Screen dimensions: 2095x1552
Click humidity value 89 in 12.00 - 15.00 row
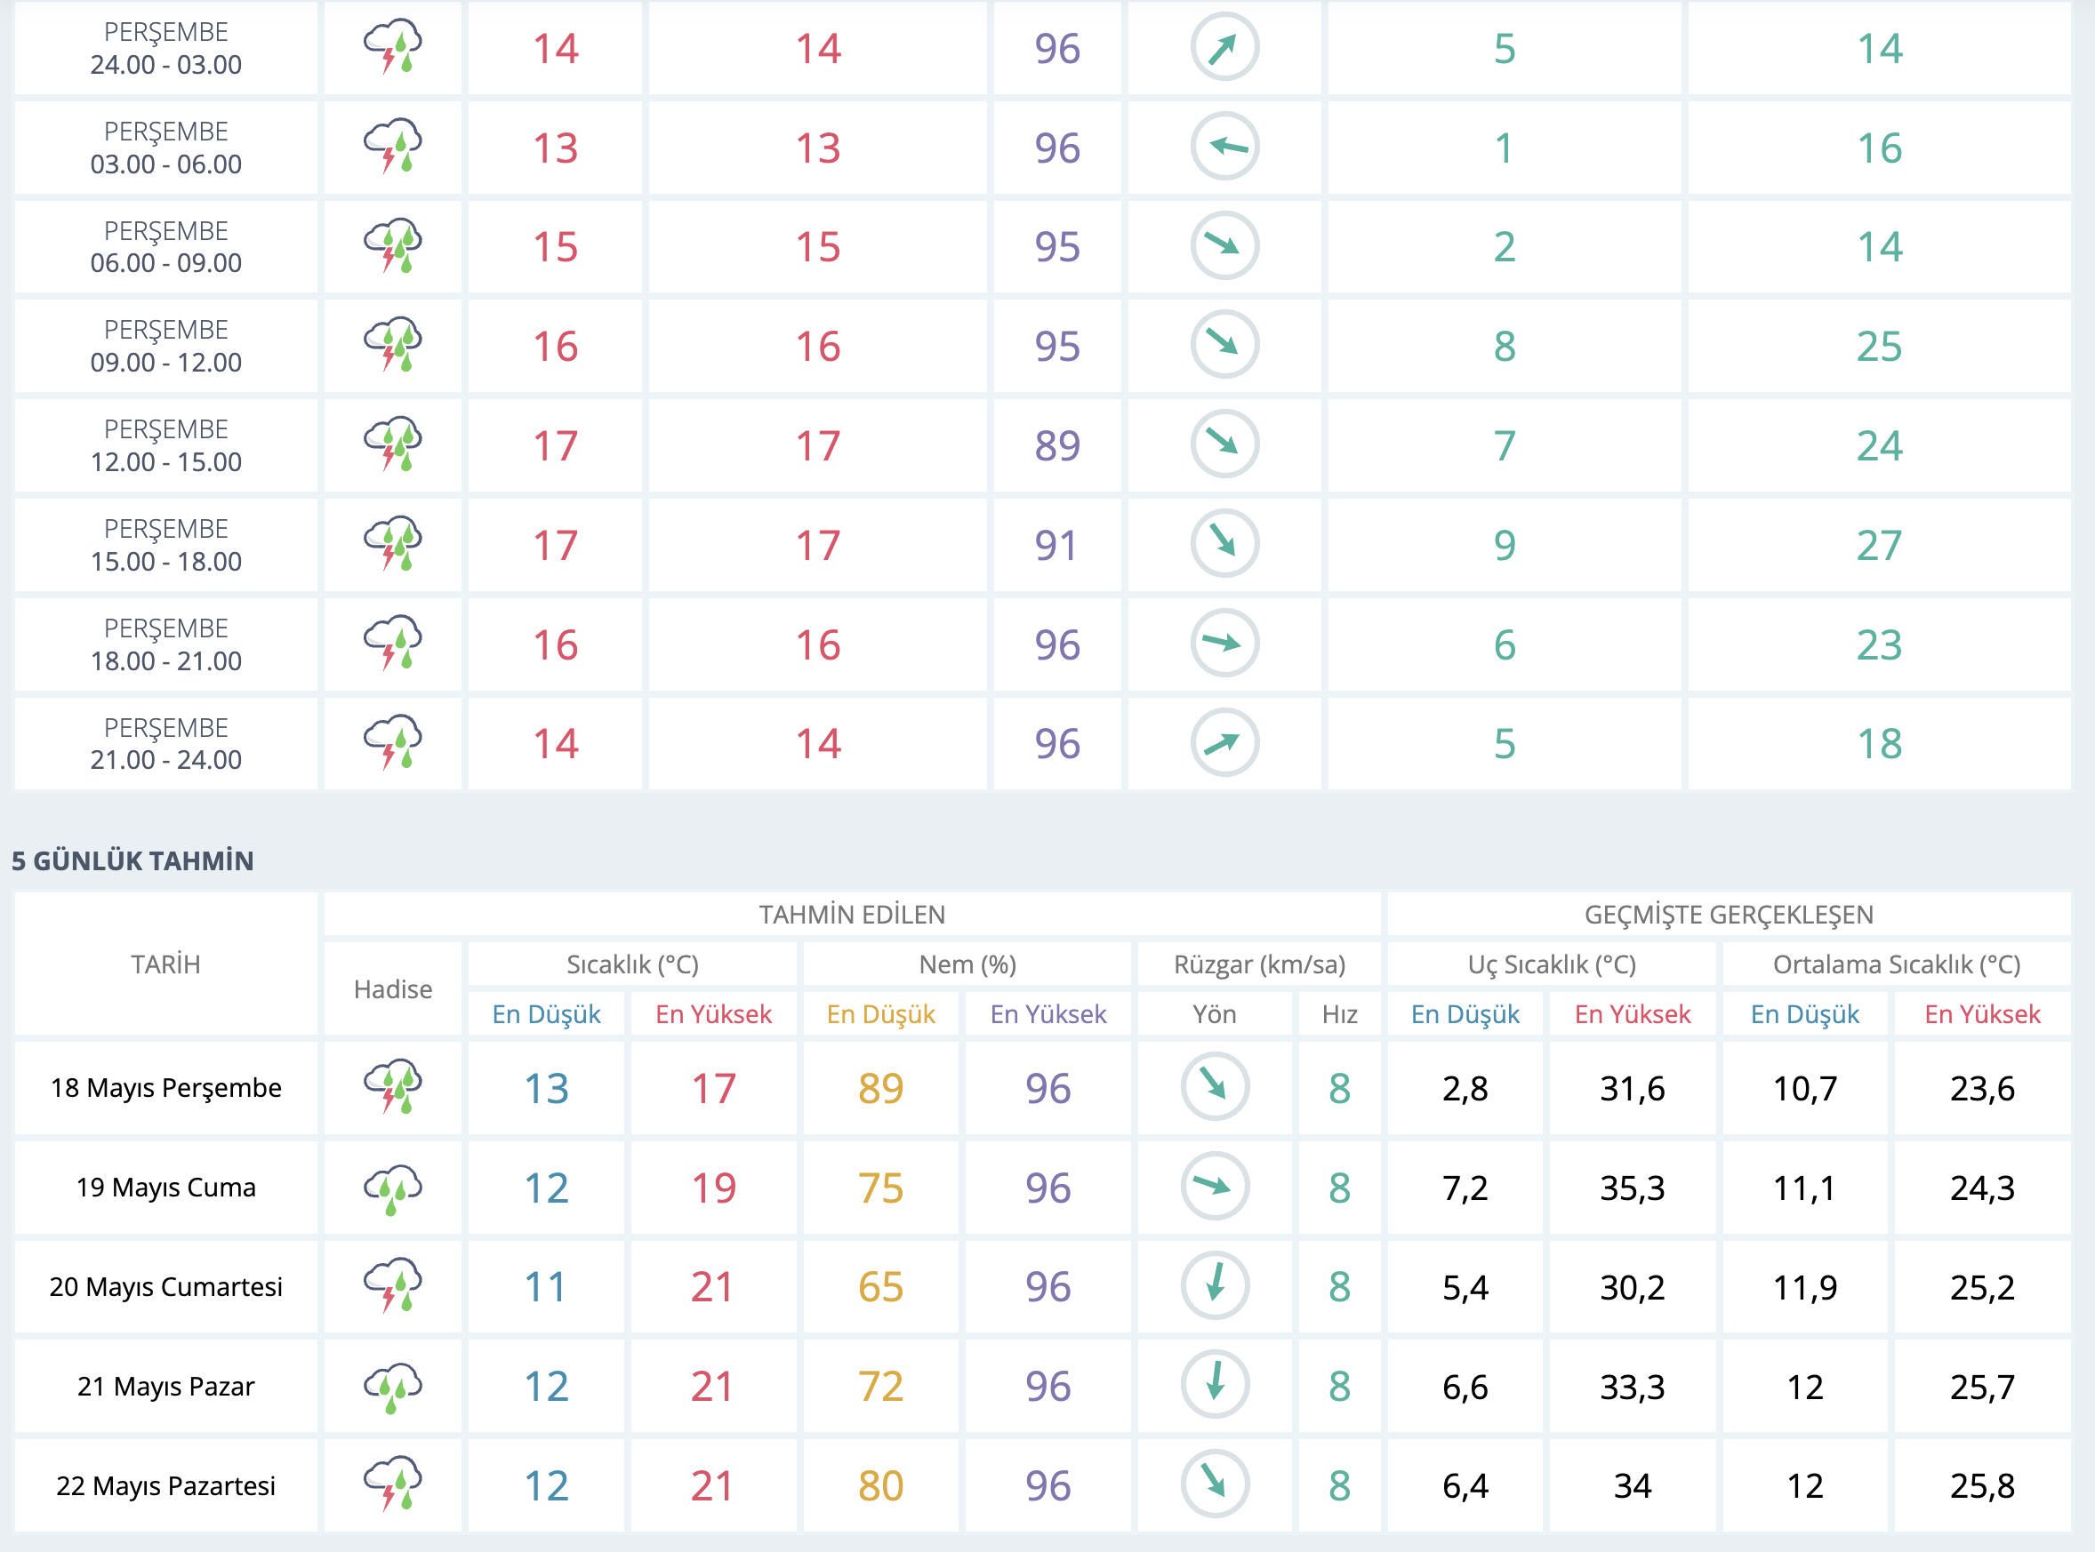click(1056, 445)
